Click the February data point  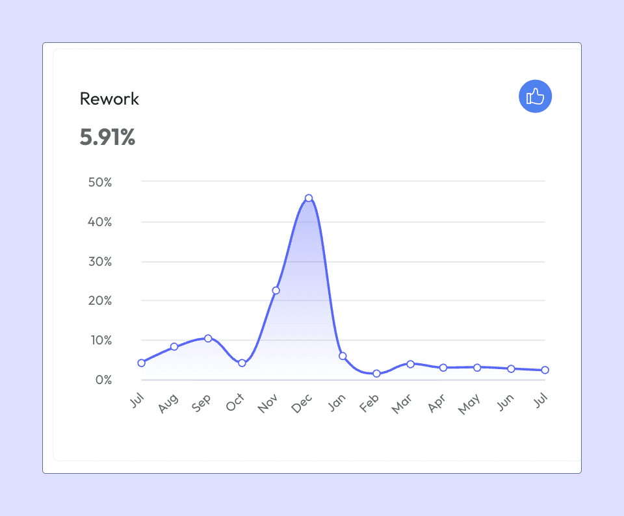pyautogui.click(x=376, y=374)
